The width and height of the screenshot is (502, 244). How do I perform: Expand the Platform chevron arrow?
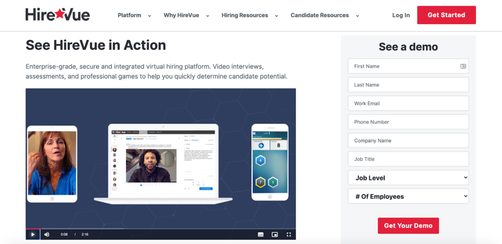click(x=150, y=16)
